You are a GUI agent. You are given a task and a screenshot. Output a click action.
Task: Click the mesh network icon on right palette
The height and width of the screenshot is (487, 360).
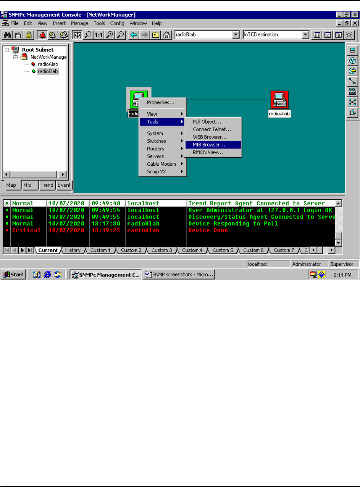point(352,102)
